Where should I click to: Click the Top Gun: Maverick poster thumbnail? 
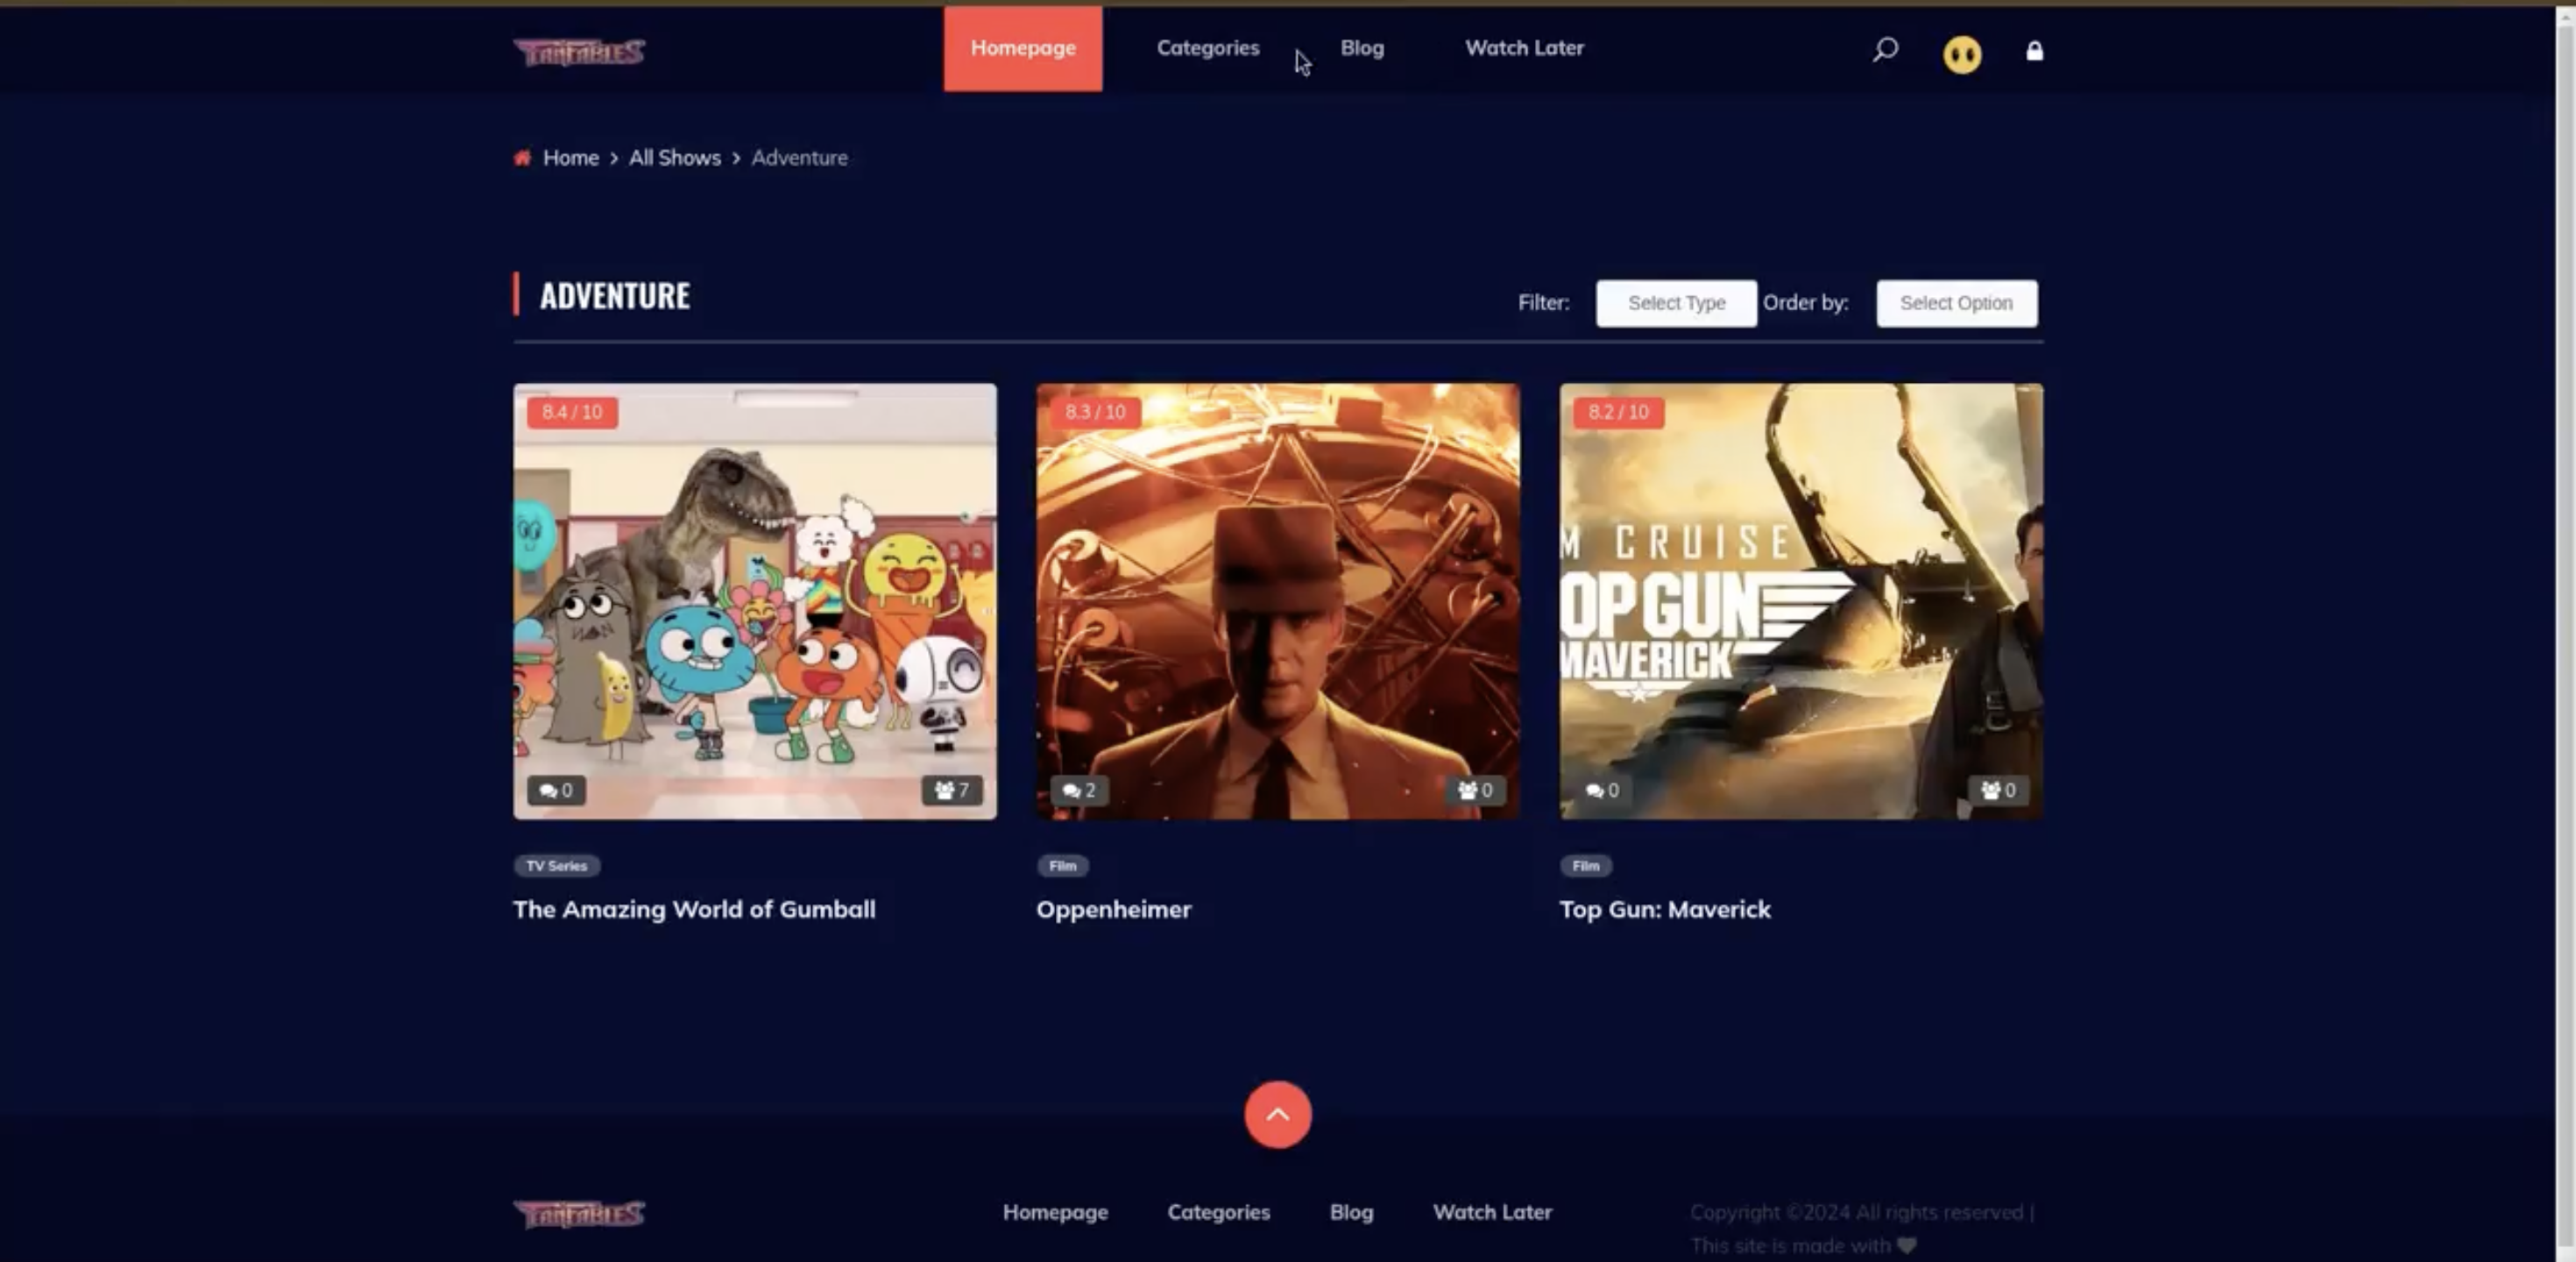coord(1801,601)
